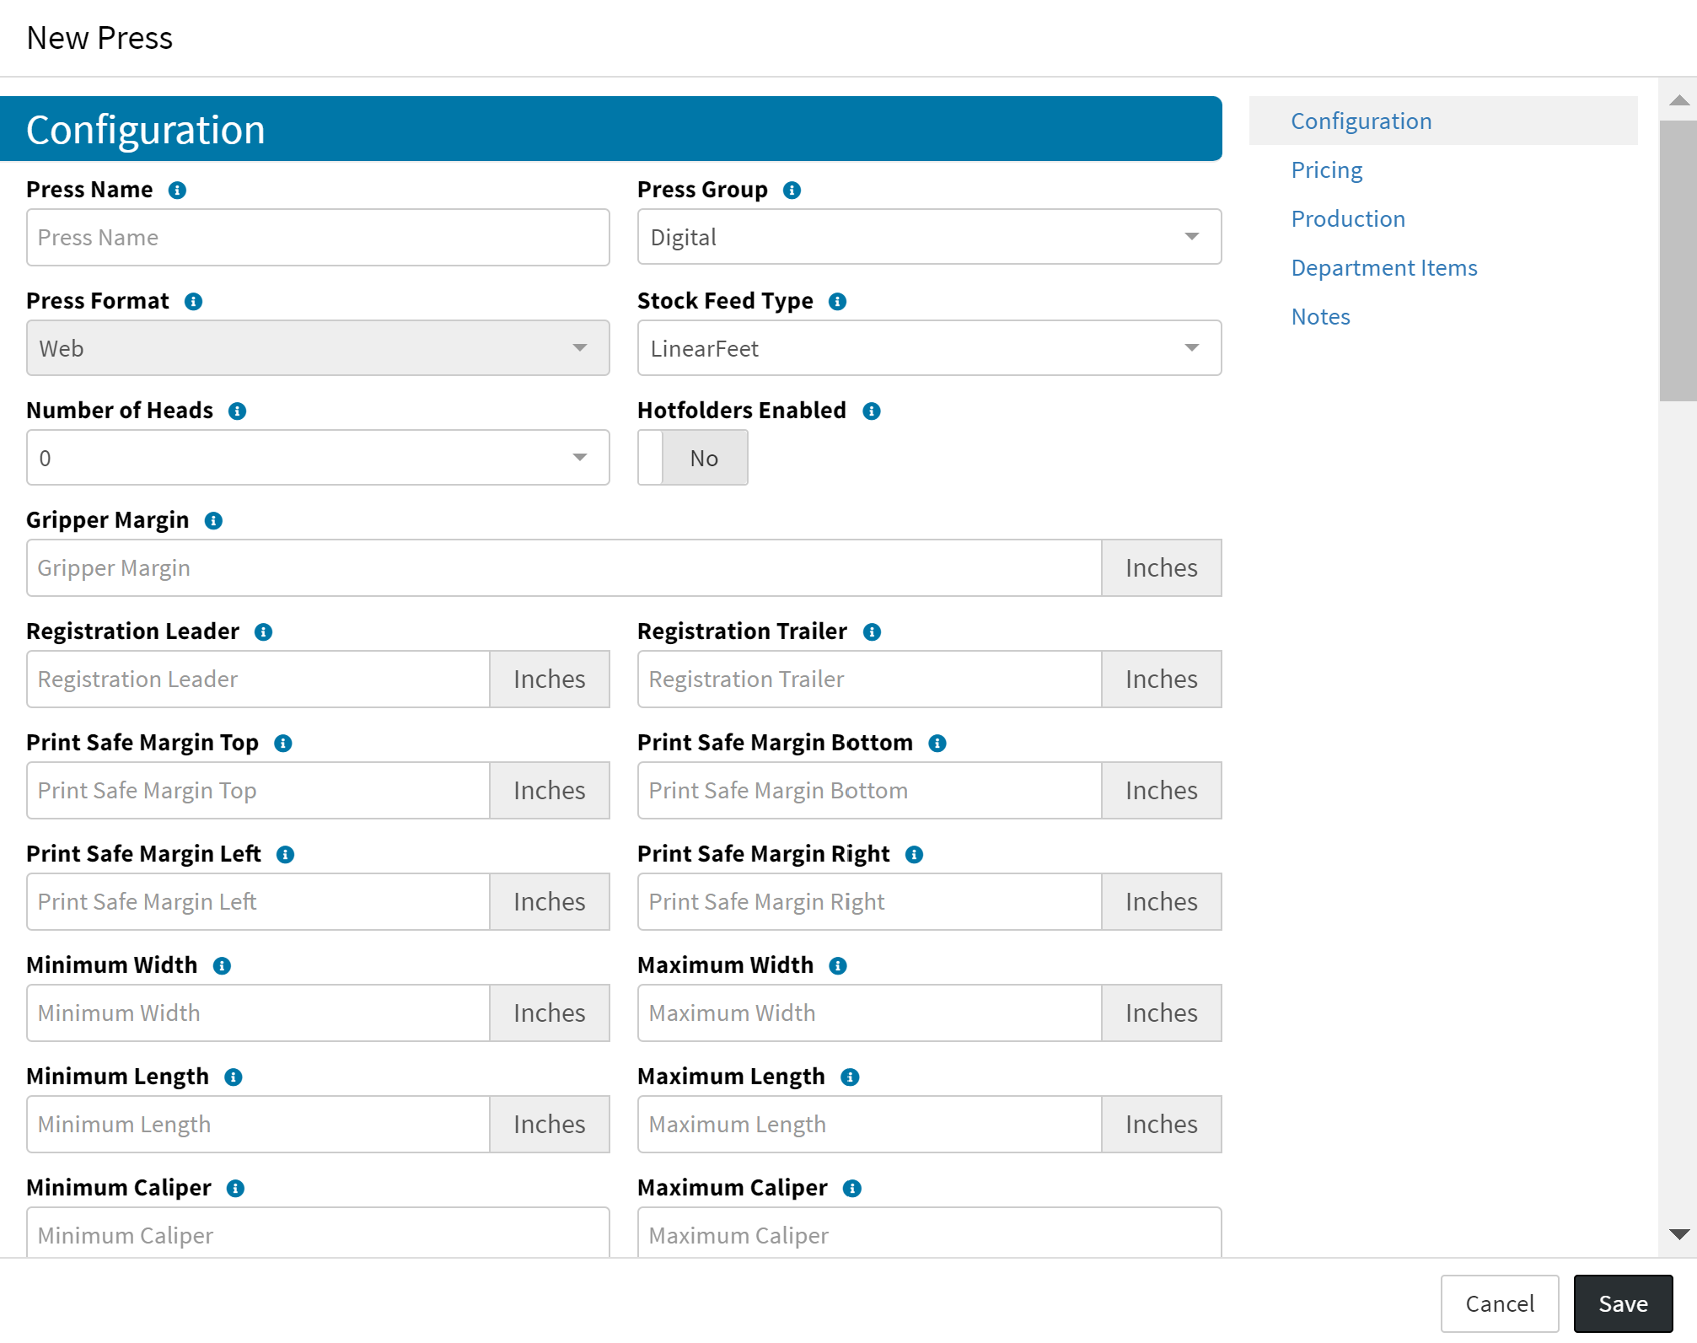Click the Save button

coord(1622,1303)
